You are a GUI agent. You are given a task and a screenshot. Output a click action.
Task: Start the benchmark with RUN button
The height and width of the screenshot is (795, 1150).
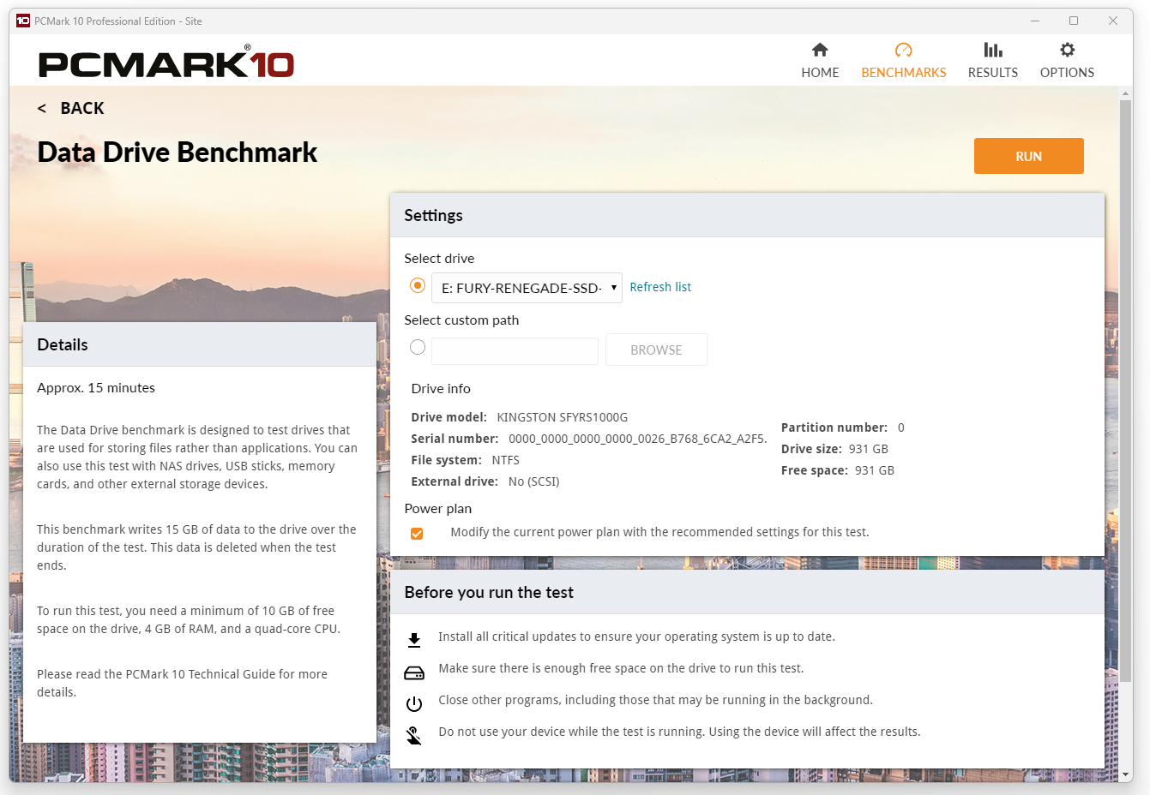(1028, 156)
